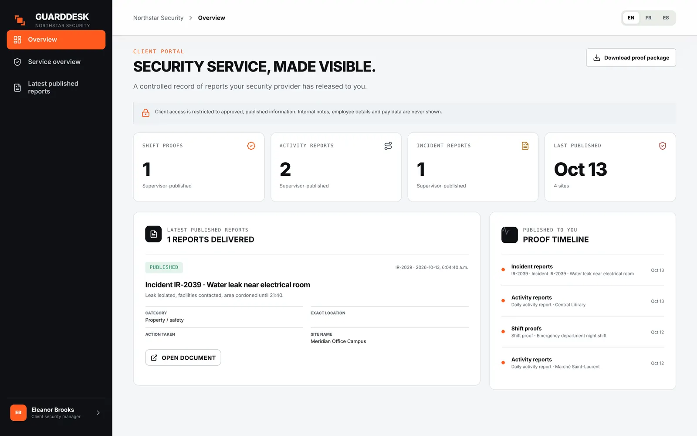The image size is (697, 436).
Task: Click the Northstar Security breadcrumb link
Action: [x=158, y=18]
